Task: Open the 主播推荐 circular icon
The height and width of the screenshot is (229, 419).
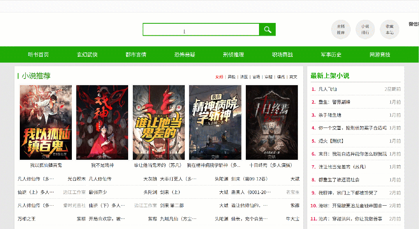Action: click(341, 29)
